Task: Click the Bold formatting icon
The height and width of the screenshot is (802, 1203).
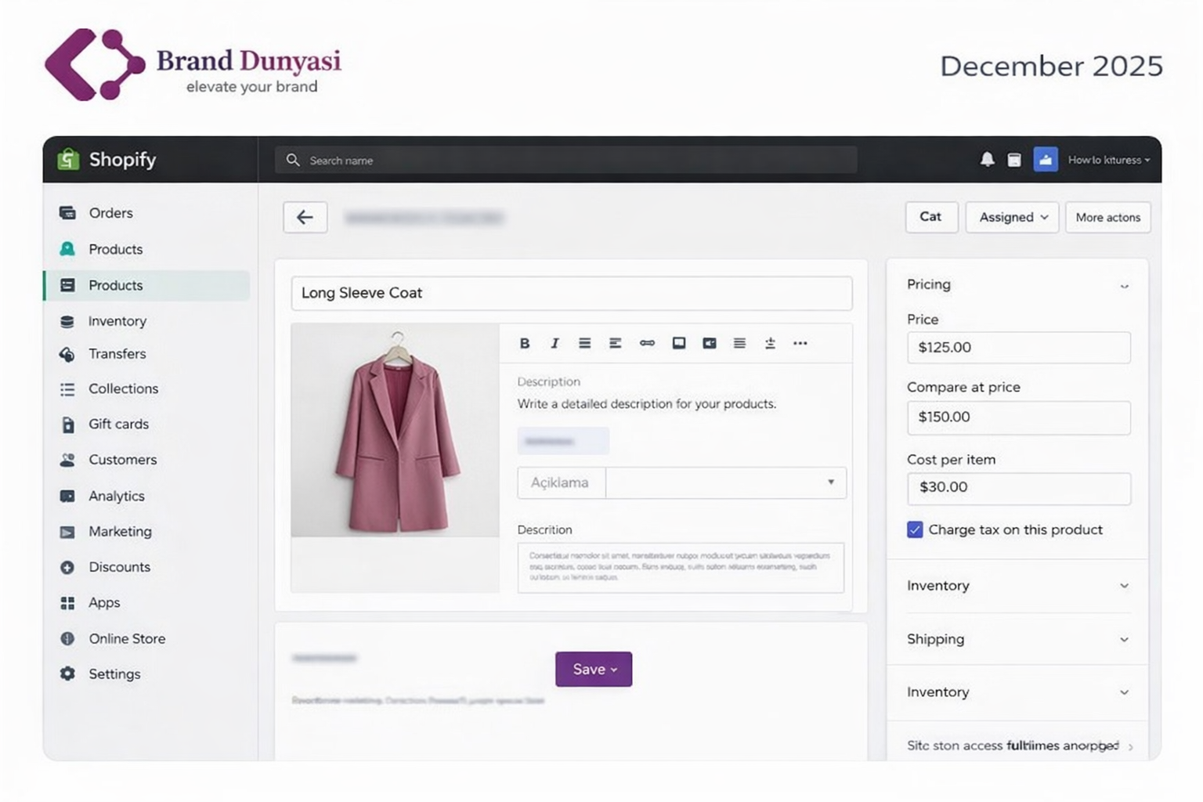Action: tap(525, 343)
